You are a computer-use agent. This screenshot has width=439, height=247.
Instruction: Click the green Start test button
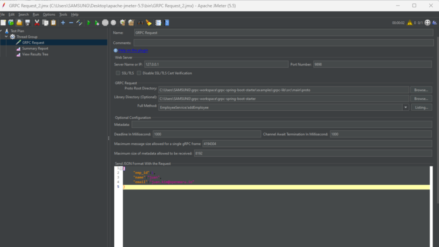click(89, 23)
